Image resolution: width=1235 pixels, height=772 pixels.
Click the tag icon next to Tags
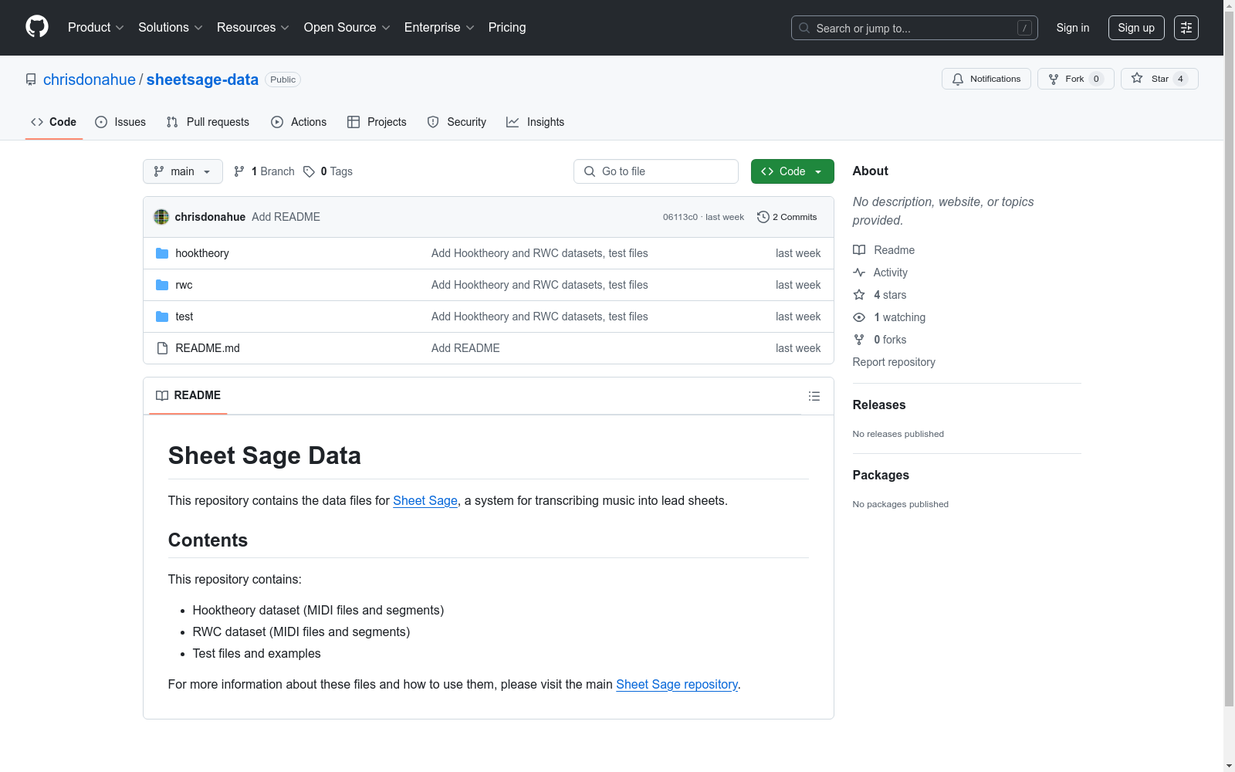point(310,171)
